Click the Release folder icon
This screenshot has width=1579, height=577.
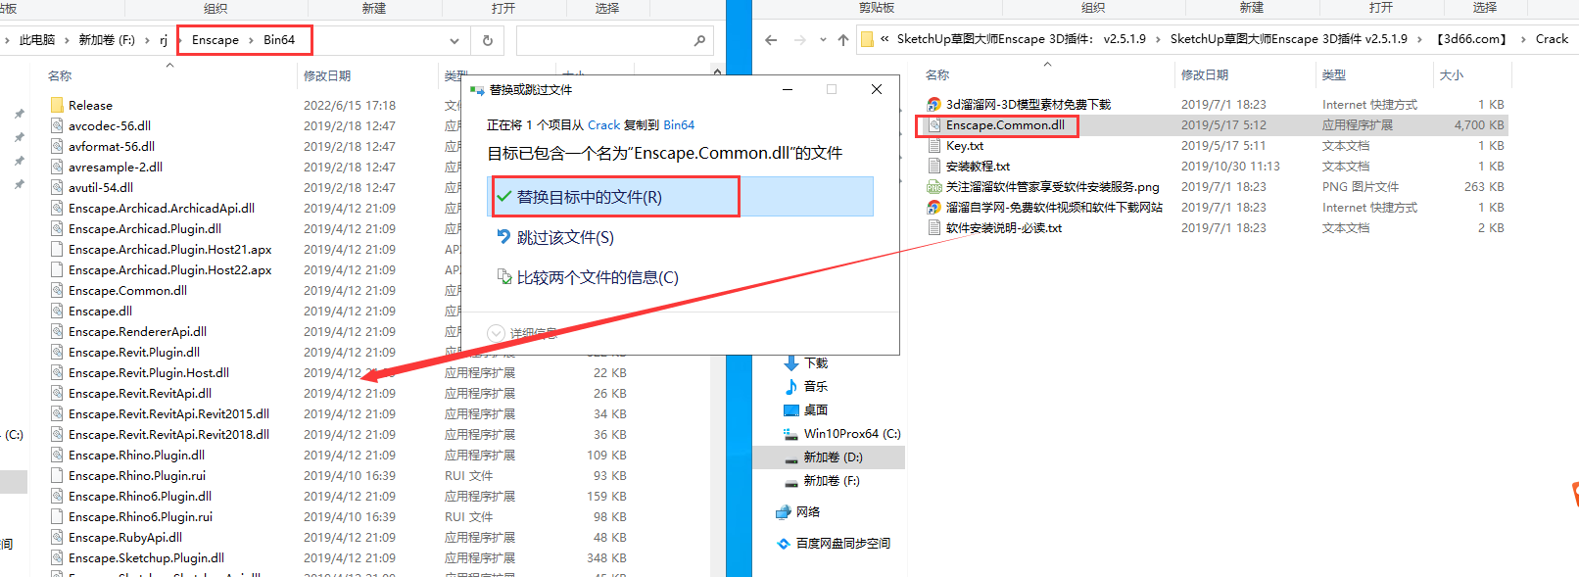point(57,105)
